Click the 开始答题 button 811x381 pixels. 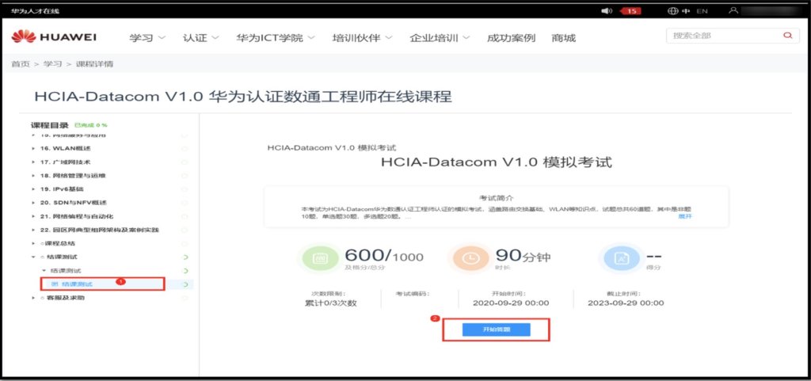496,329
